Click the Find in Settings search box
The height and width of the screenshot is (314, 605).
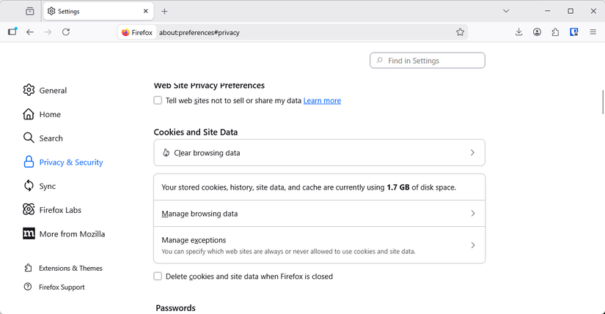click(427, 61)
